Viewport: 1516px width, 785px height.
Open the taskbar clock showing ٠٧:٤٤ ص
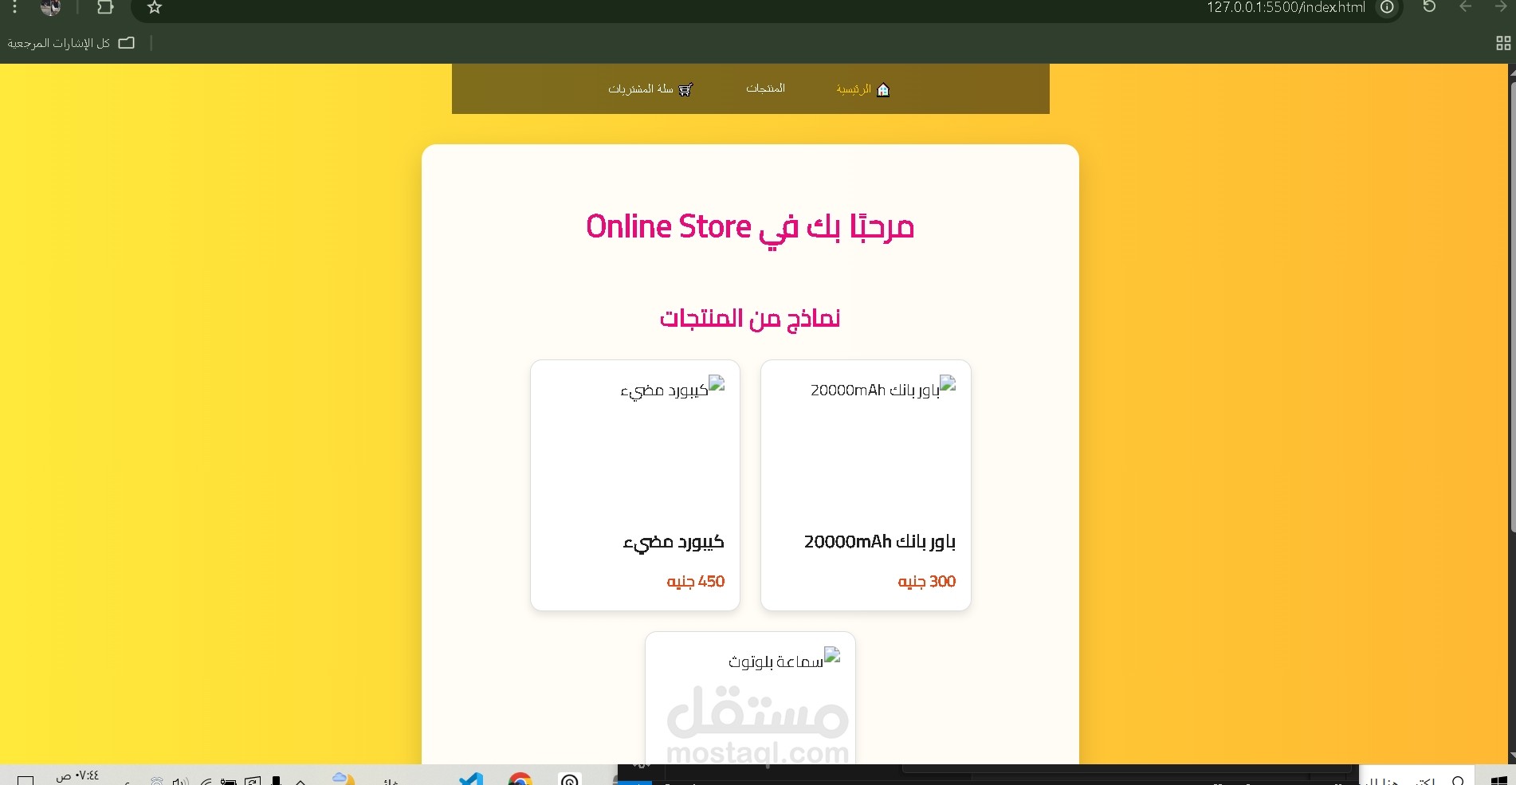pos(77,775)
